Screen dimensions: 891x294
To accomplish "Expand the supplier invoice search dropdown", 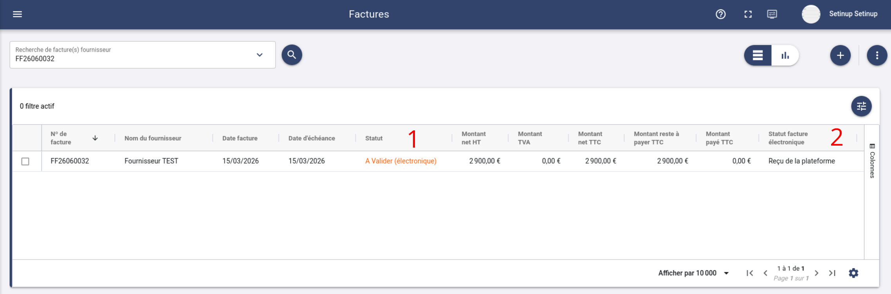I will tap(260, 55).
